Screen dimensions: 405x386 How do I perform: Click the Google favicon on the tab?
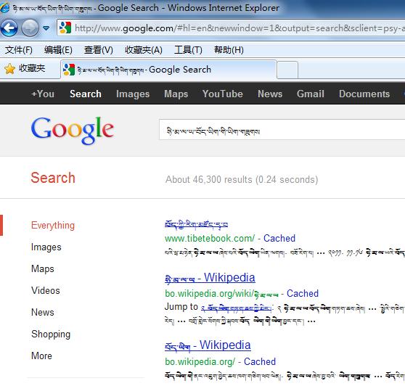(69, 70)
